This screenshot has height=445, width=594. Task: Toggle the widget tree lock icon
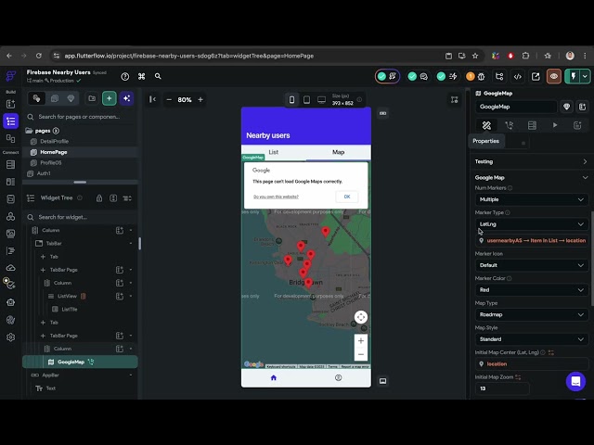99,197
